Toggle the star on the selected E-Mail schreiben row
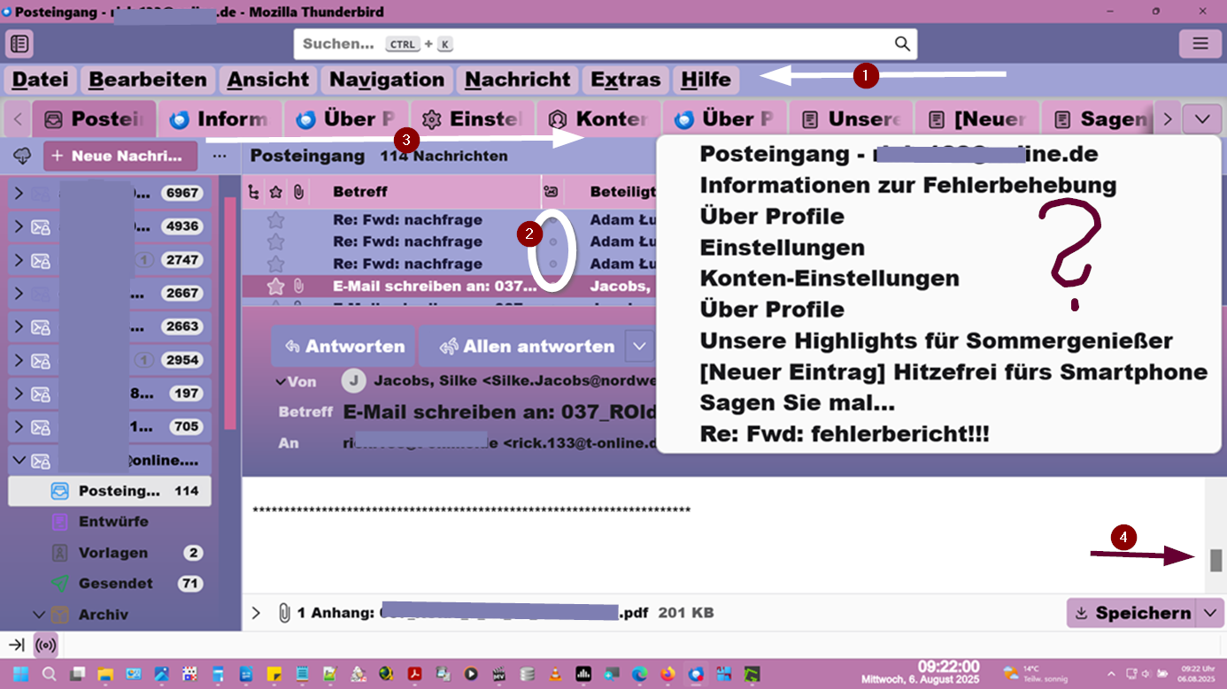The image size is (1227, 689). tap(276, 286)
